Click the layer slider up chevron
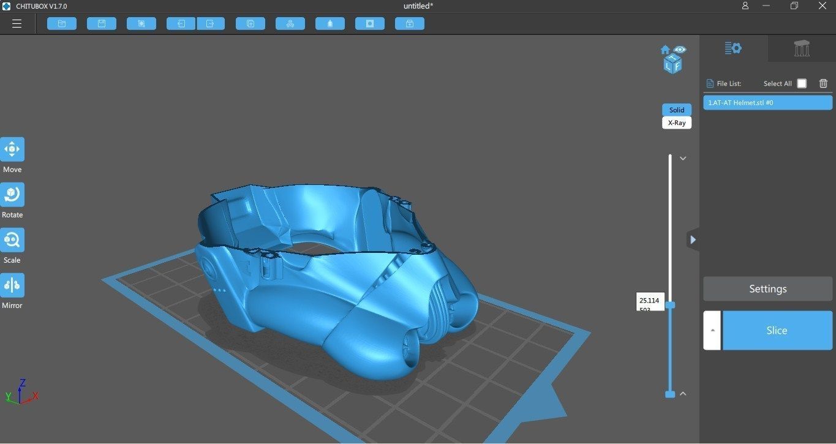The image size is (836, 444). coord(683,394)
